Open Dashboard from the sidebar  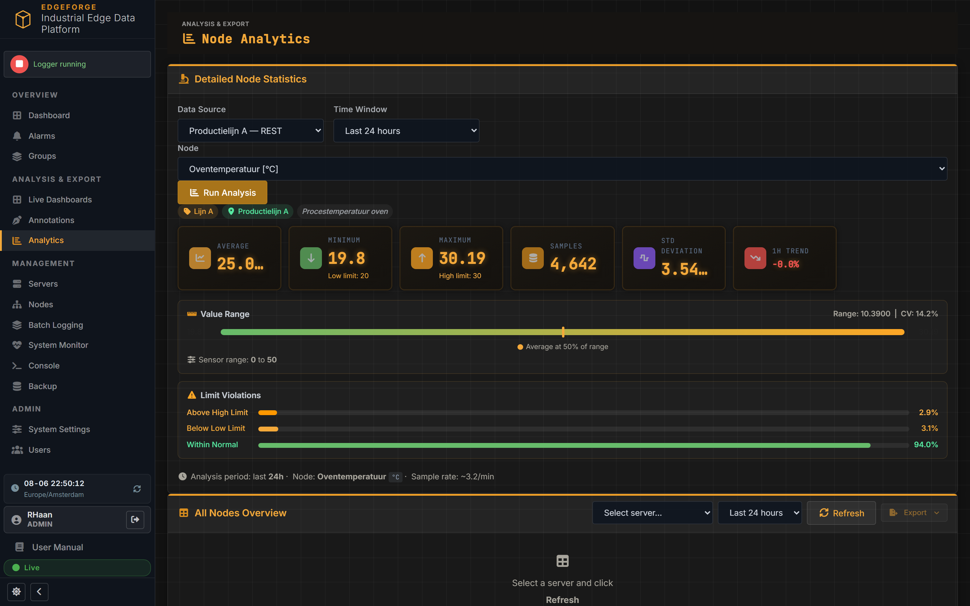[77, 115]
